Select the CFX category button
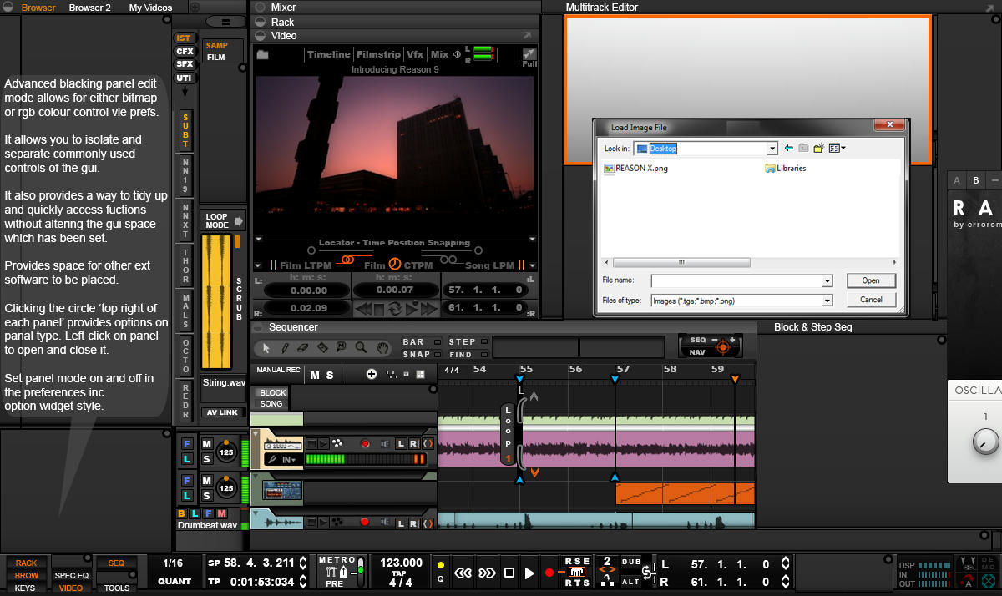This screenshot has height=596, width=1002. click(185, 51)
